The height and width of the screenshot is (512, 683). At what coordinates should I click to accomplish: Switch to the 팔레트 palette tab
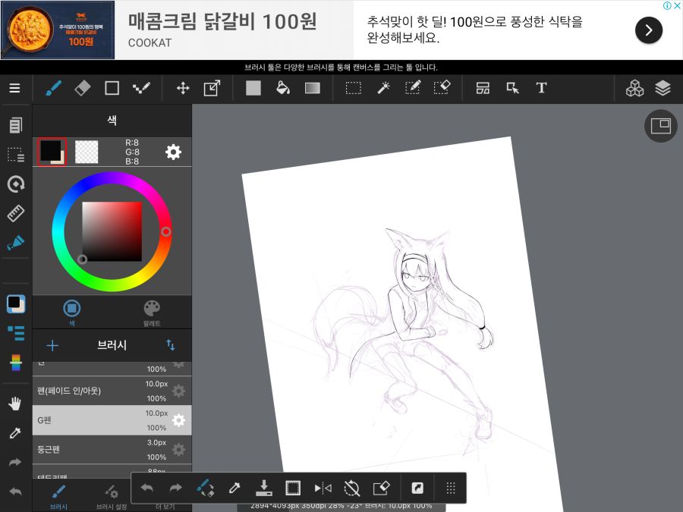click(152, 313)
